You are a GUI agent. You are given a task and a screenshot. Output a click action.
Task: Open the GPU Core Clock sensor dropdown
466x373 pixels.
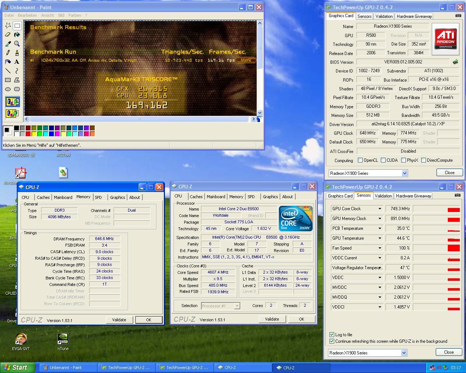coord(380,209)
